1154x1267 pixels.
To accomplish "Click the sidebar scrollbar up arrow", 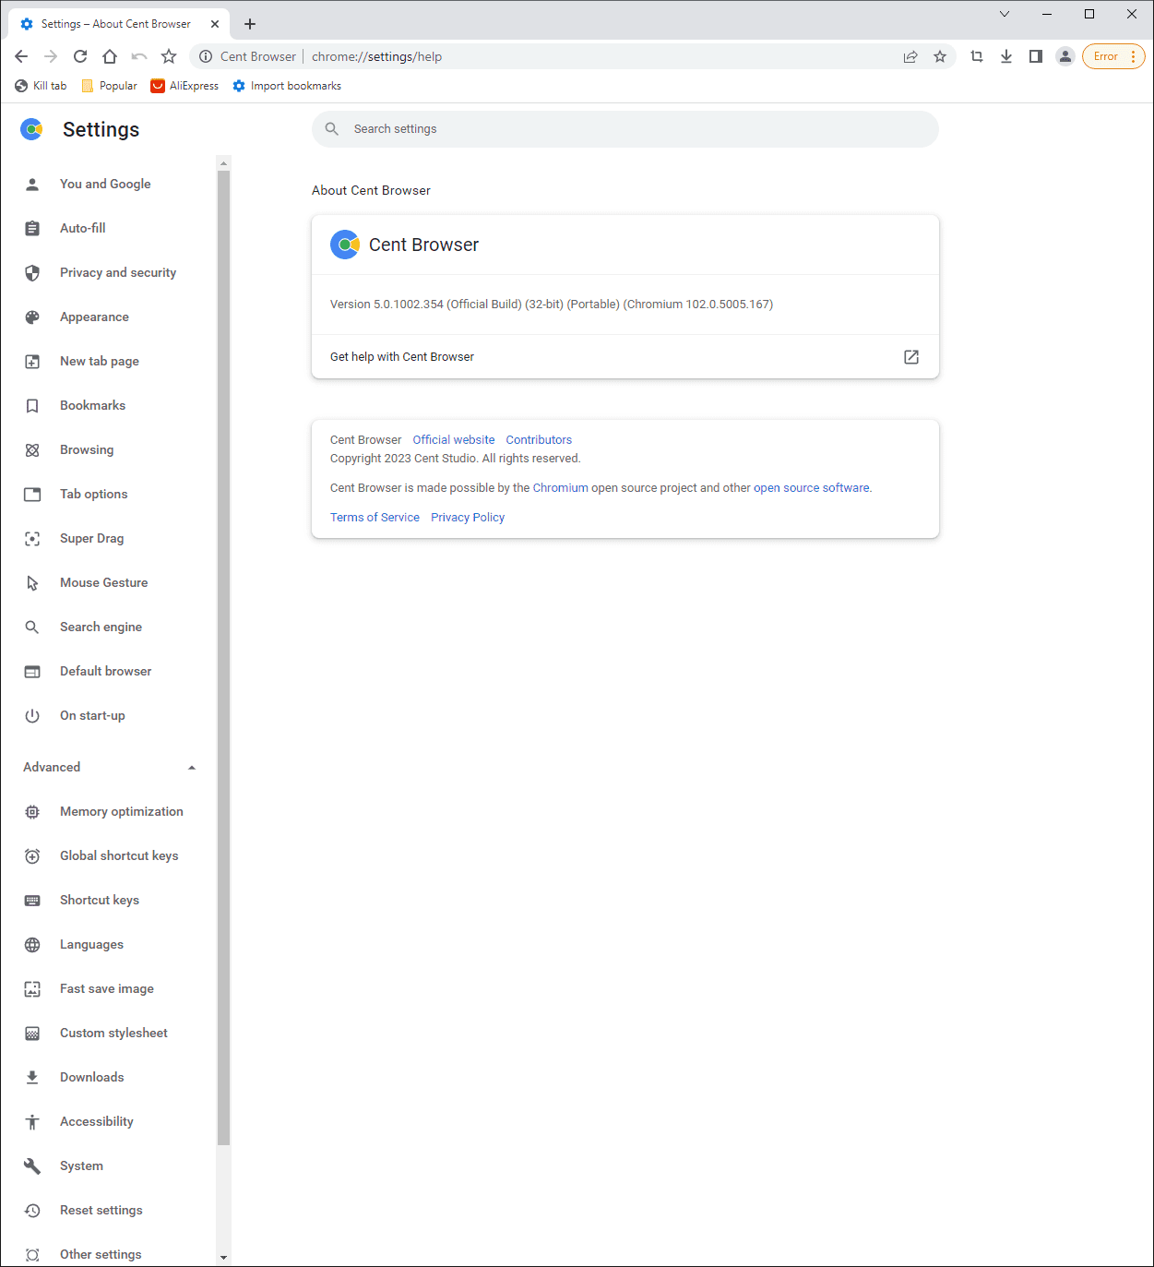I will [223, 163].
